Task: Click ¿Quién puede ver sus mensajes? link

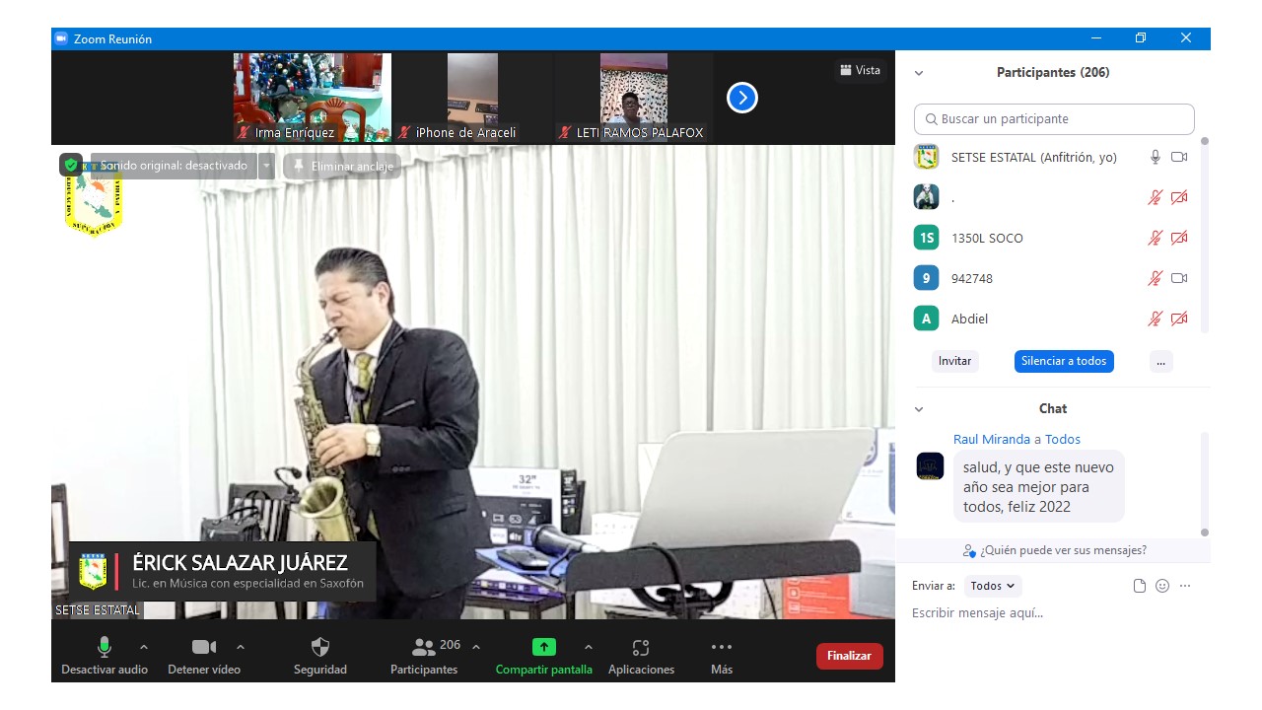Action: 1053,550
